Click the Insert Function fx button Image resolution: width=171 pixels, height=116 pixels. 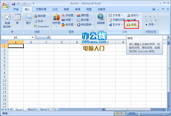[x=48, y=37]
